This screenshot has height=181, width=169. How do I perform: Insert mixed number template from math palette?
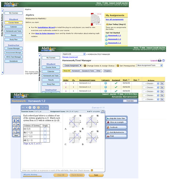pyautogui.click(x=18, y=121)
